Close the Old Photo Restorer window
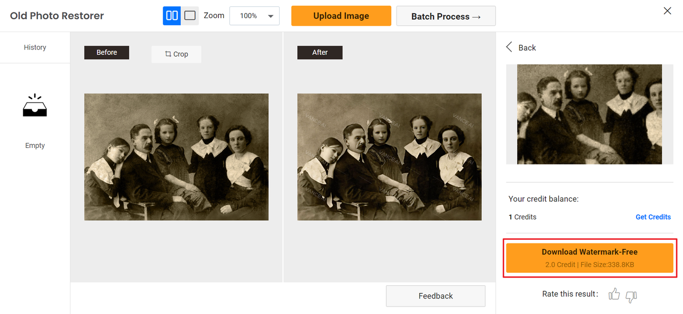 (x=667, y=11)
